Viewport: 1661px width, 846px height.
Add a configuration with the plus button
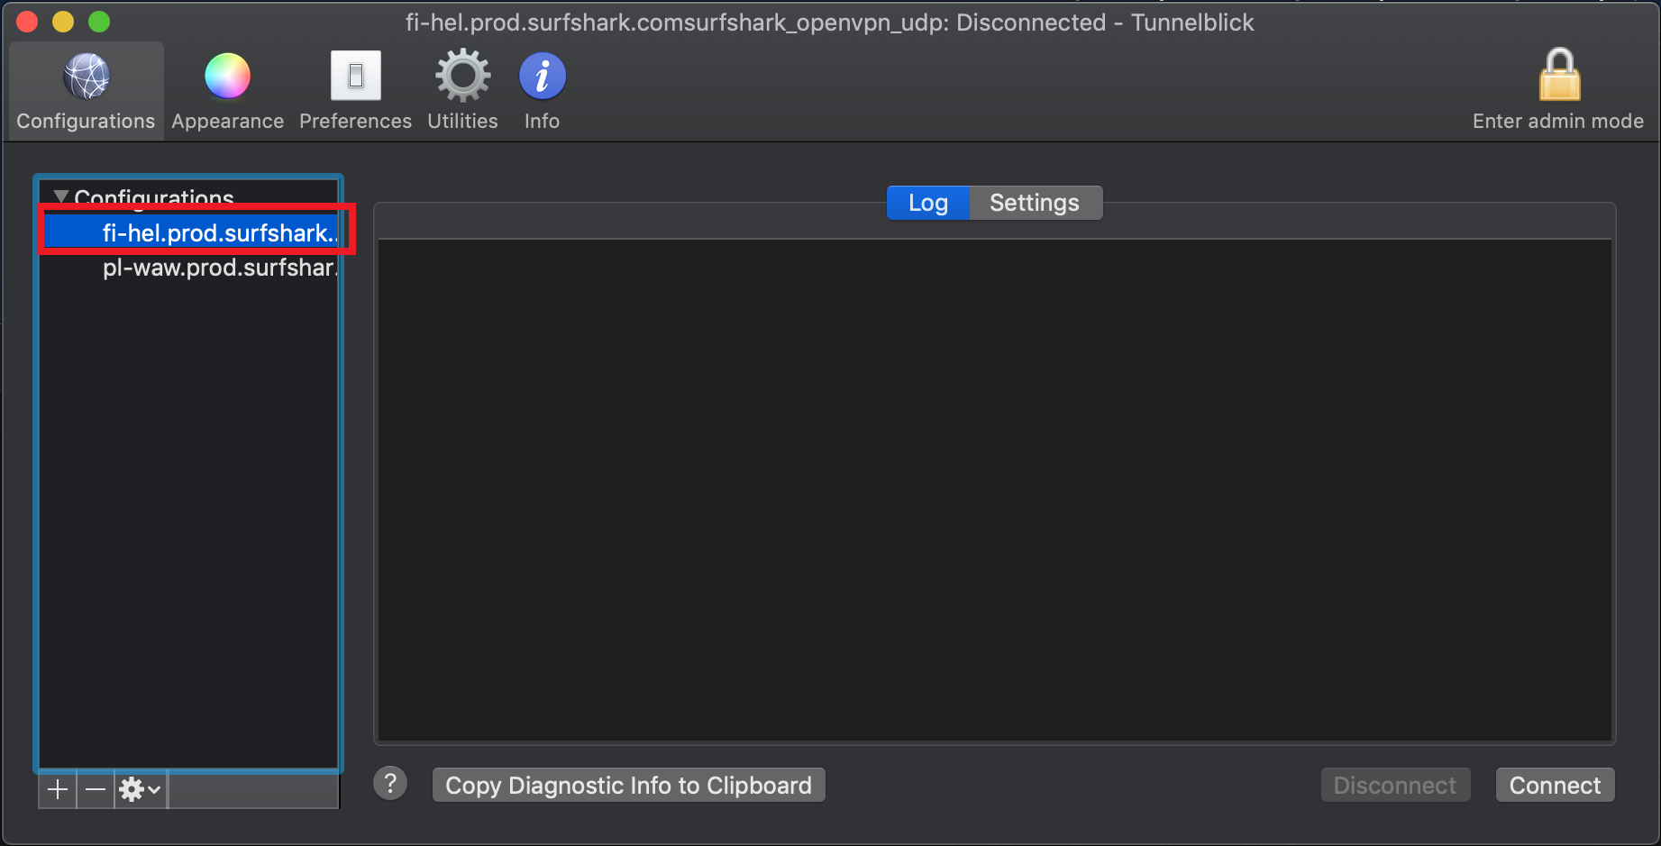[x=58, y=790]
